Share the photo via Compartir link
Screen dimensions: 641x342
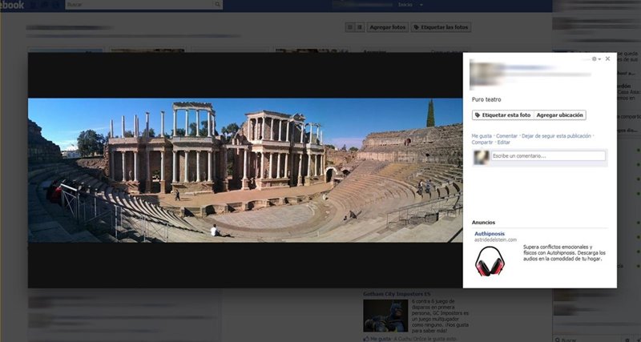coord(482,143)
